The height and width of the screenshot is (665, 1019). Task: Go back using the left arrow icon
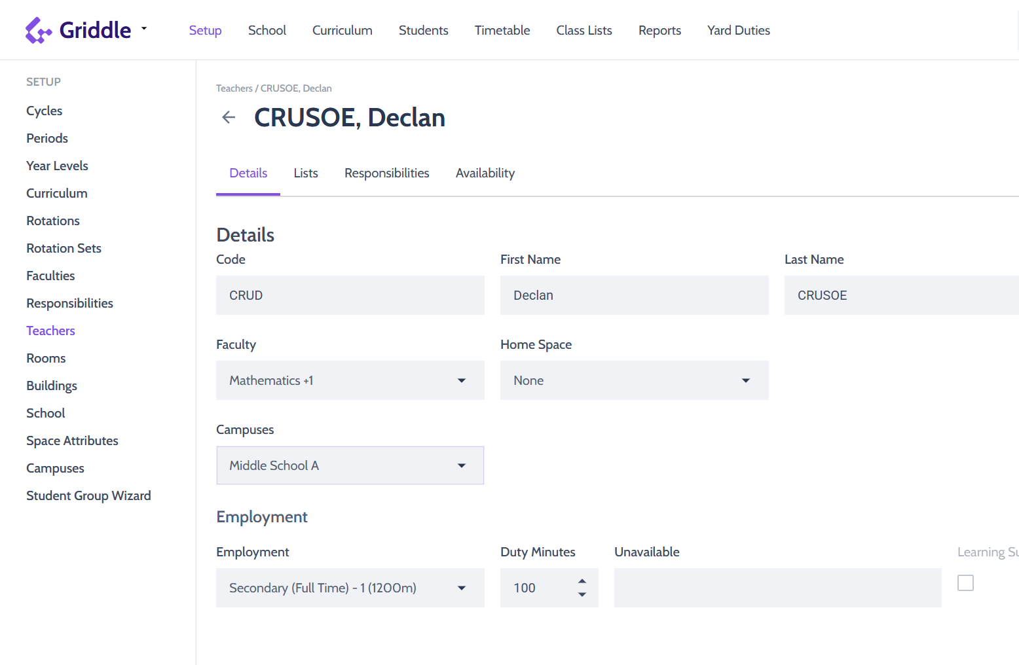[x=229, y=117]
